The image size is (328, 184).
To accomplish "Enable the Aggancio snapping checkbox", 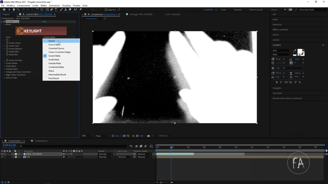I will click(x=106, y=10).
